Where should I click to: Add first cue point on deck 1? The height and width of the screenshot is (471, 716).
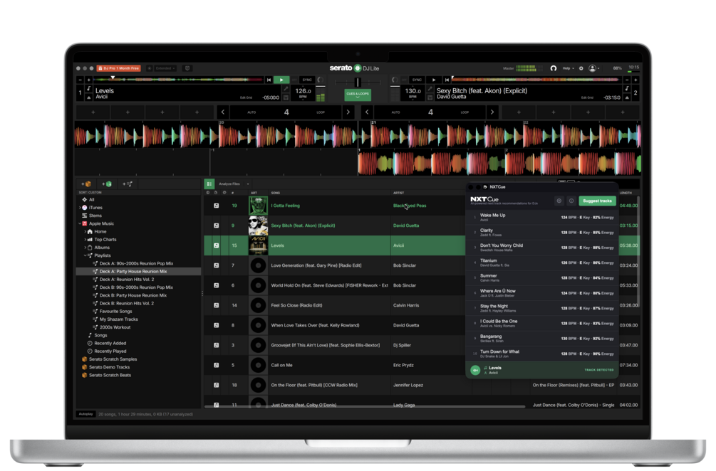[x=93, y=112]
